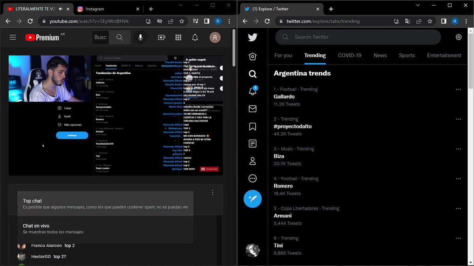
Task: Open YouTube notifications bell
Action: [195, 37]
